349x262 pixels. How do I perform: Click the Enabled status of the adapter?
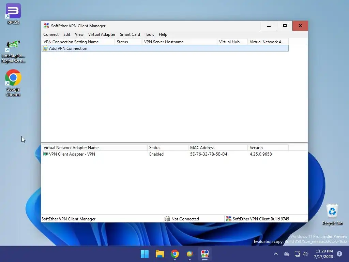click(156, 154)
